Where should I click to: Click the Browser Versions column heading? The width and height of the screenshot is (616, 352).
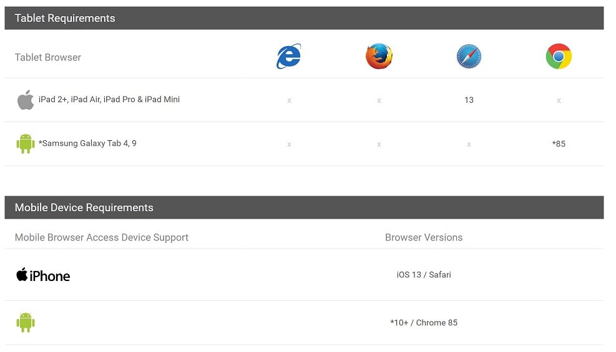pyautogui.click(x=424, y=237)
